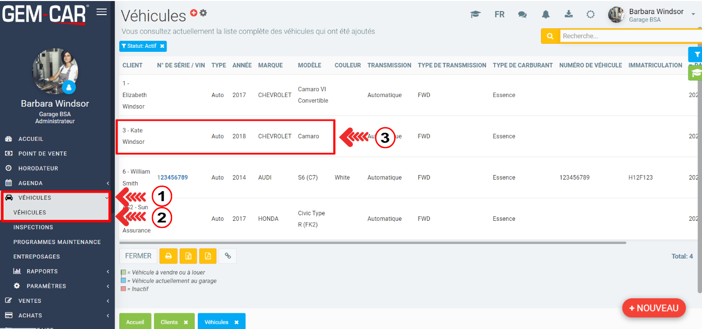The width and height of the screenshot is (702, 329).
Task: Click the yellow print button
Action: point(168,256)
